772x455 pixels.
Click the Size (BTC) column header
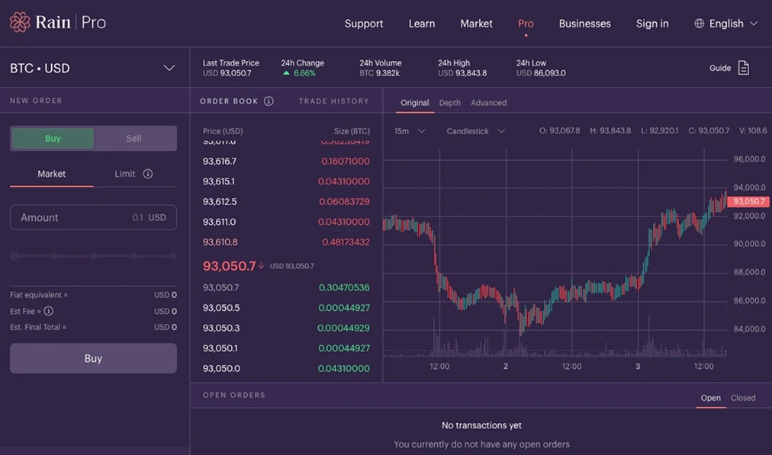click(x=352, y=131)
